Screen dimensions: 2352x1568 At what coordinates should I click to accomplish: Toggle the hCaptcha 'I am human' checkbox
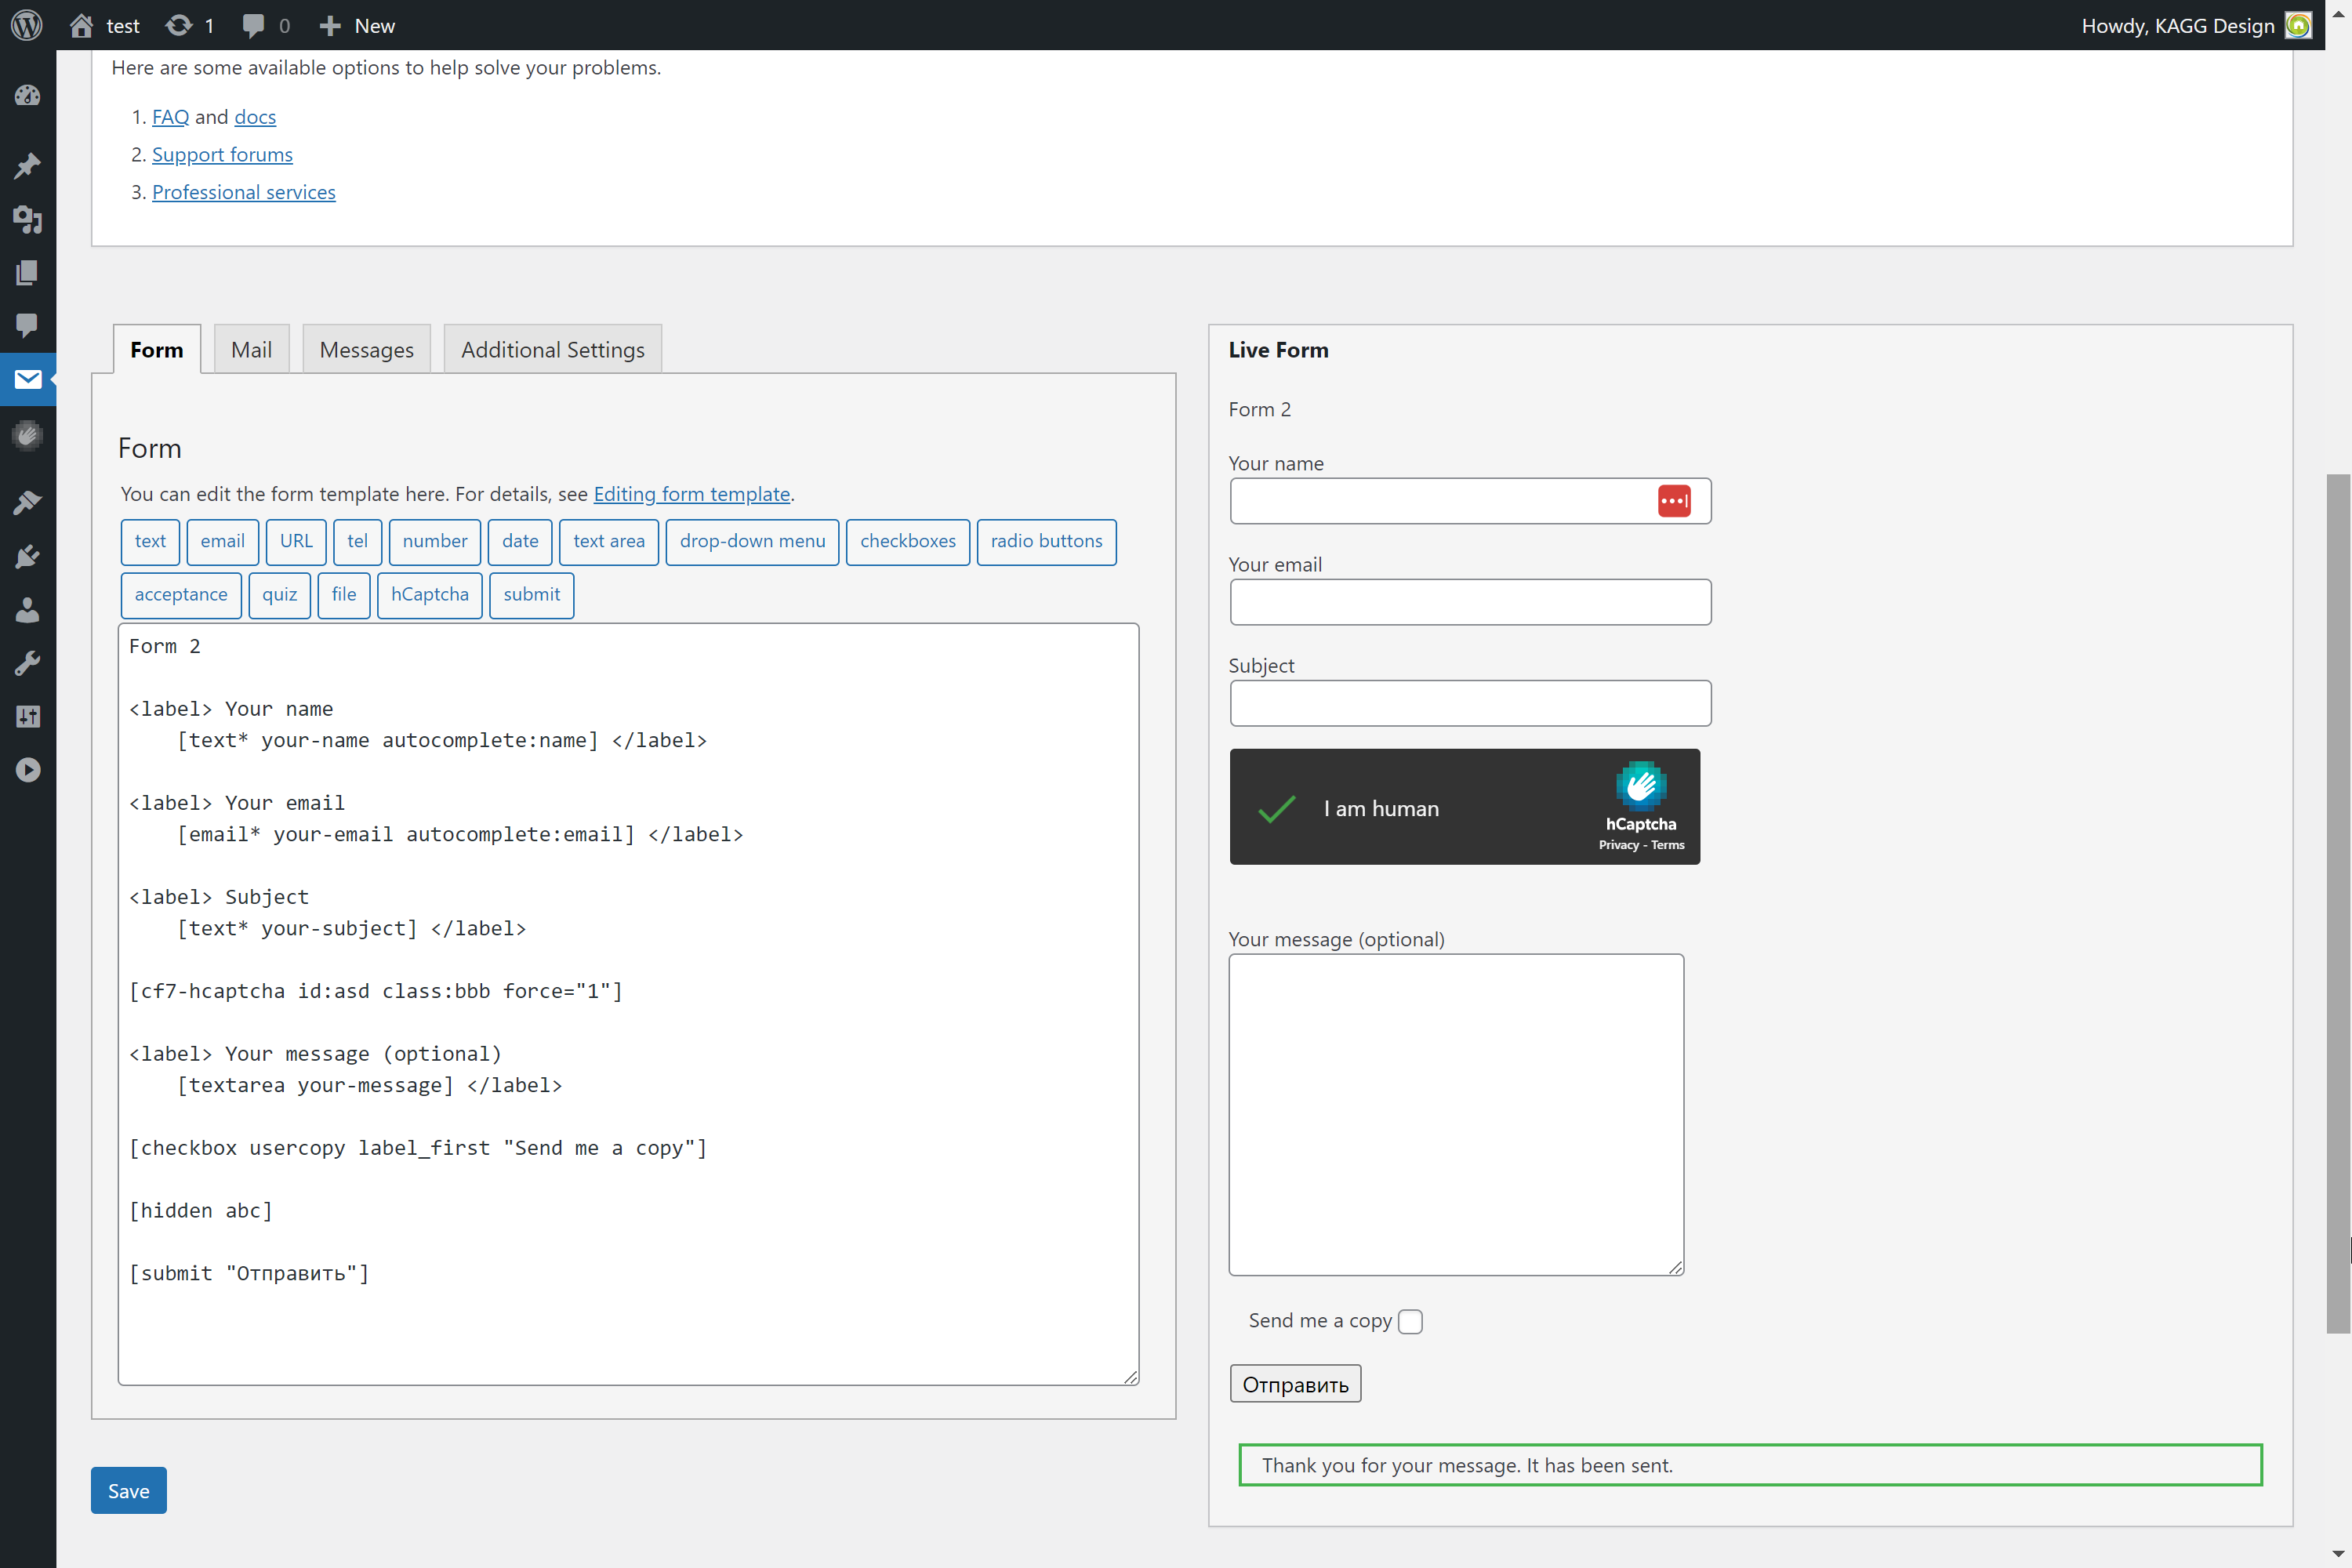pos(1276,808)
